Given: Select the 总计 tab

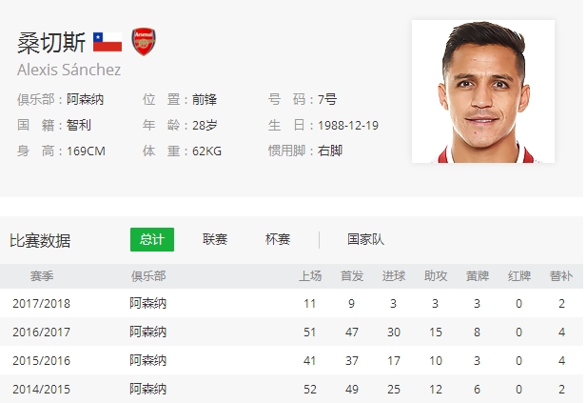Looking at the screenshot, I should point(152,240).
